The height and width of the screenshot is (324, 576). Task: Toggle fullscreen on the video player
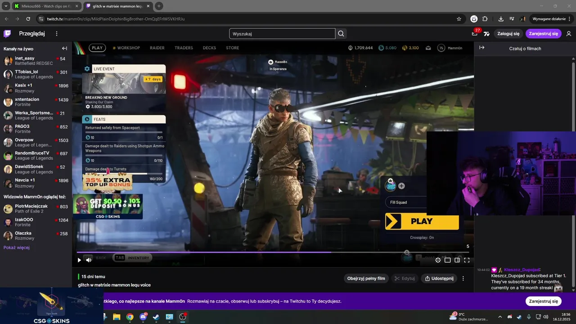coord(467,260)
